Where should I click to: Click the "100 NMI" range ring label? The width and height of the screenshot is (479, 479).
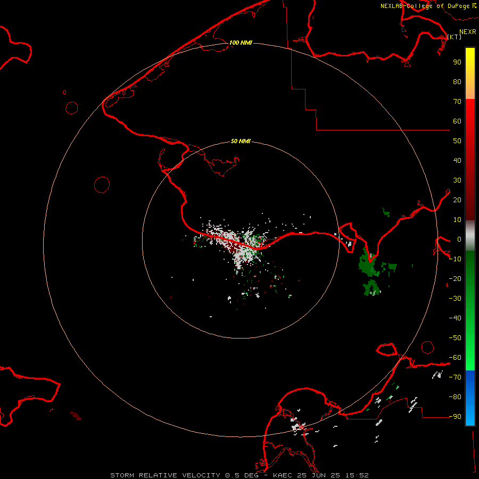241,43
